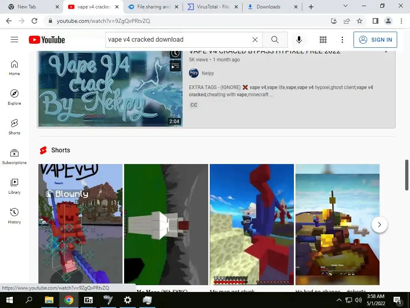Show next Shorts with arrow button
This screenshot has height=308, width=410.
[380, 225]
